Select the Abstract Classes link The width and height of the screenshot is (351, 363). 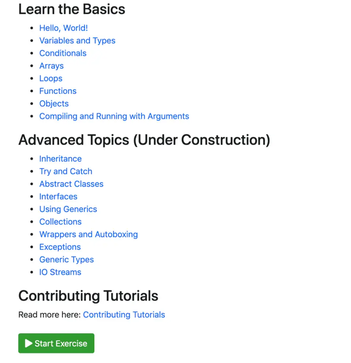(x=71, y=184)
